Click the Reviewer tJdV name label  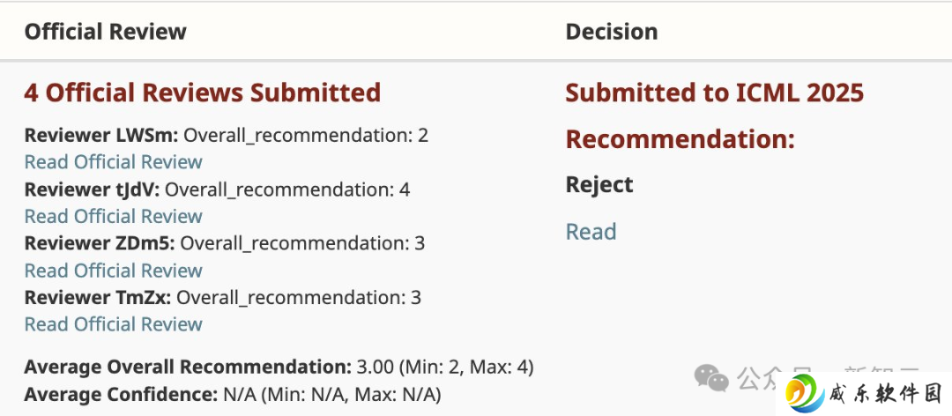pos(92,189)
